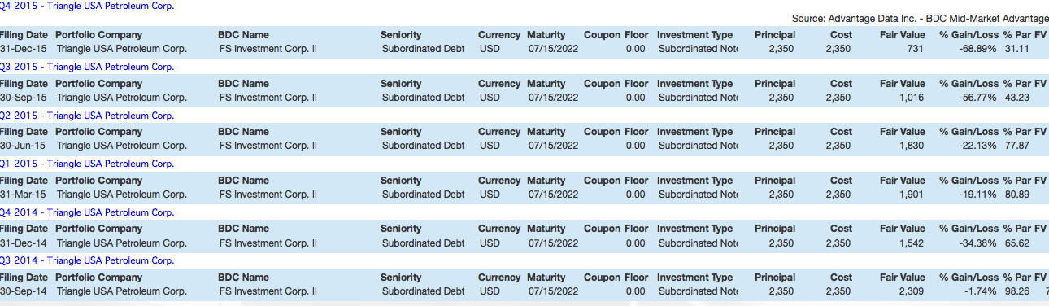Open the Q3 2014 Triangle USA Petroleum link
The width and height of the screenshot is (1049, 306).
tap(87, 260)
